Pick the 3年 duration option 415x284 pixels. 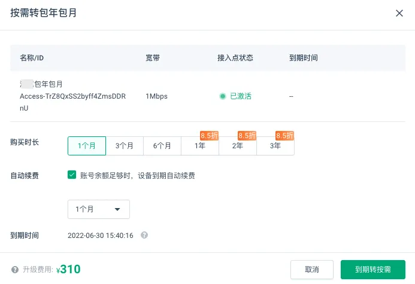[x=275, y=146]
